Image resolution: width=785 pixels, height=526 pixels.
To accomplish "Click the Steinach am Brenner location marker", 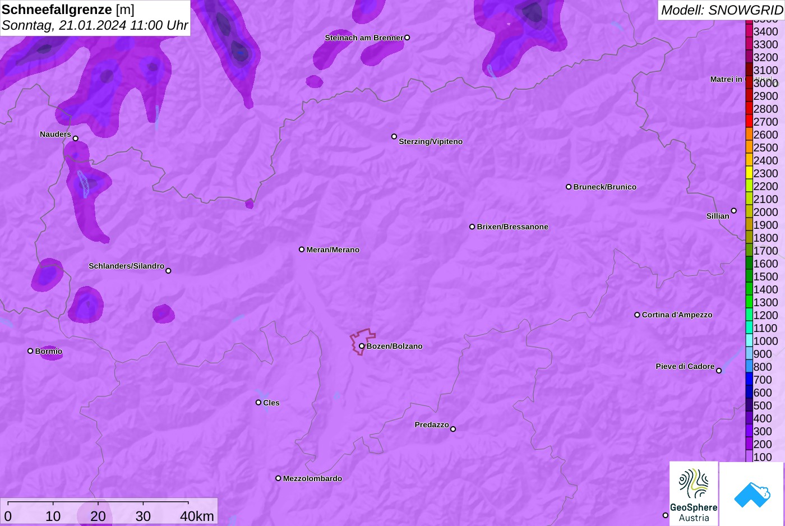I will tap(407, 38).
